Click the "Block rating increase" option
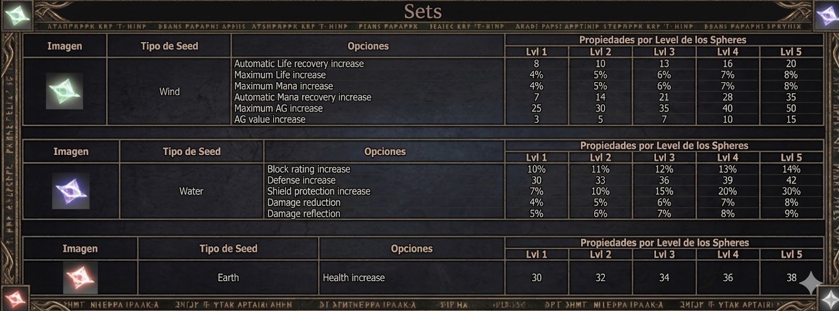Viewport: 839px width, 311px height. 309,169
